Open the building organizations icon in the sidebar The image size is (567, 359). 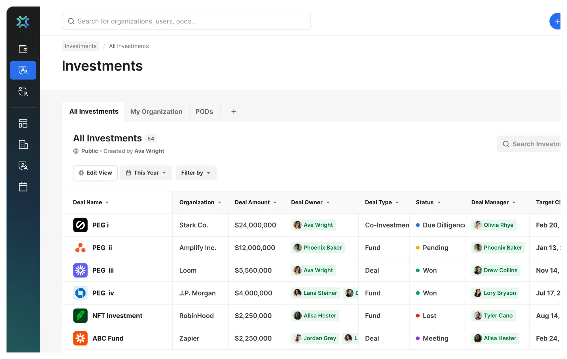pyautogui.click(x=23, y=145)
